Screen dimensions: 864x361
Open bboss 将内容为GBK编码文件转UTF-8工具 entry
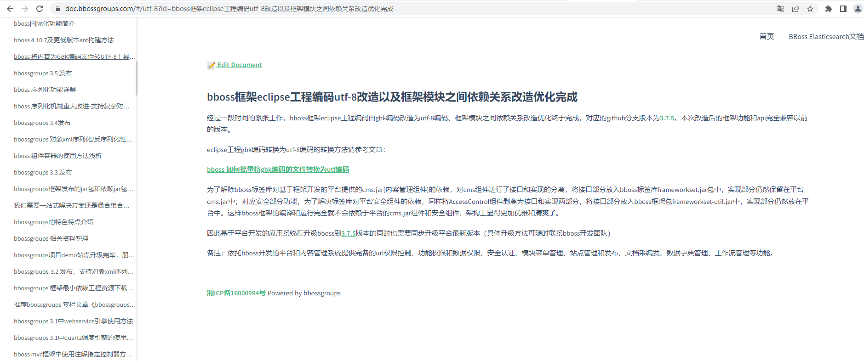pyautogui.click(x=74, y=56)
